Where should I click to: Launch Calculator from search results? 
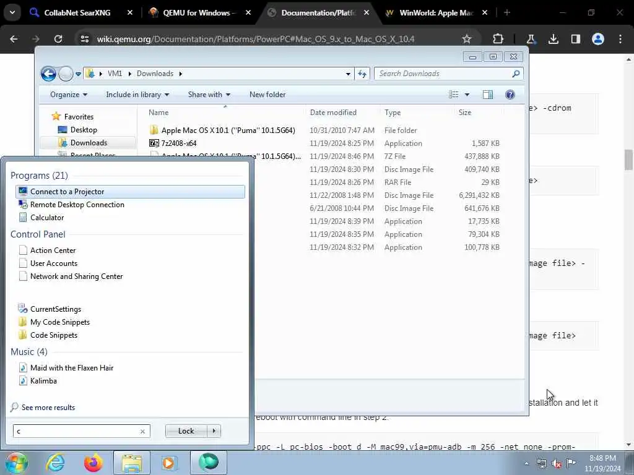click(47, 217)
